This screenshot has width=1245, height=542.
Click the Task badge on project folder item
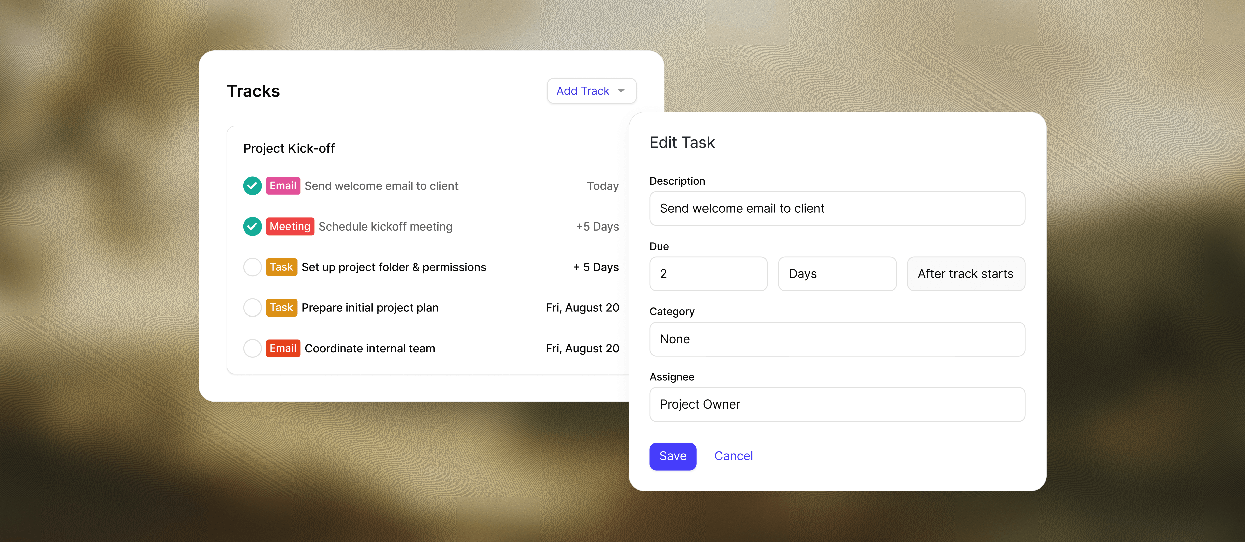click(282, 267)
